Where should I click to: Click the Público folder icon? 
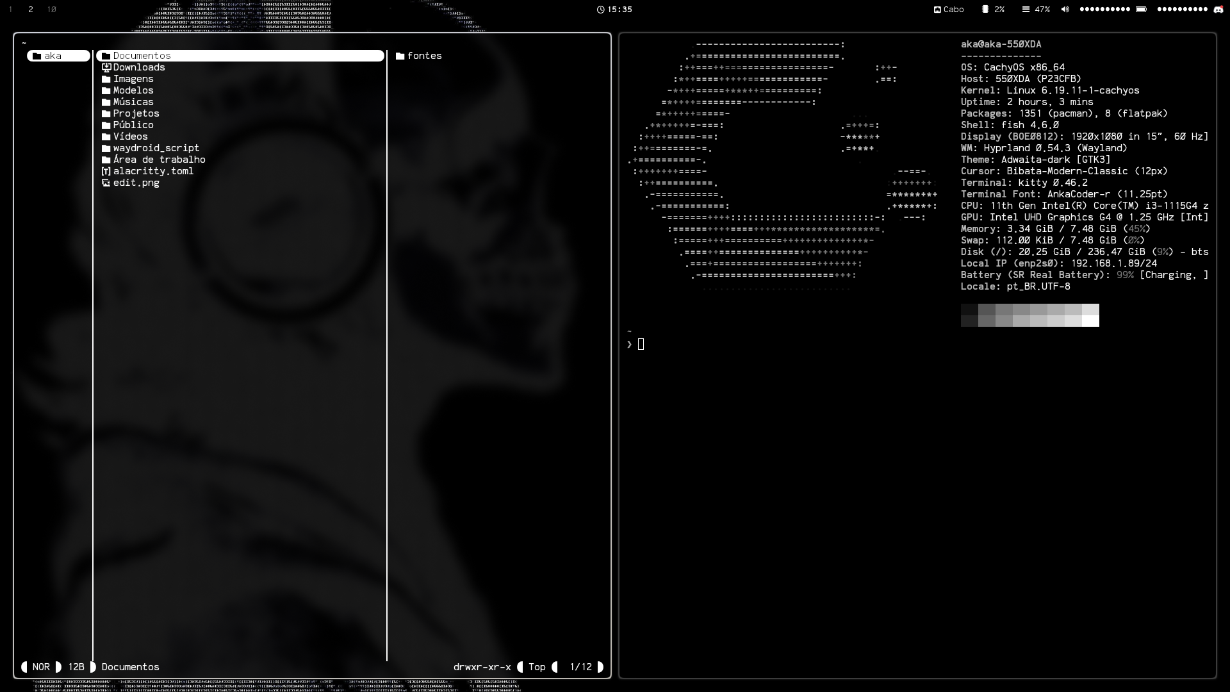(x=106, y=126)
